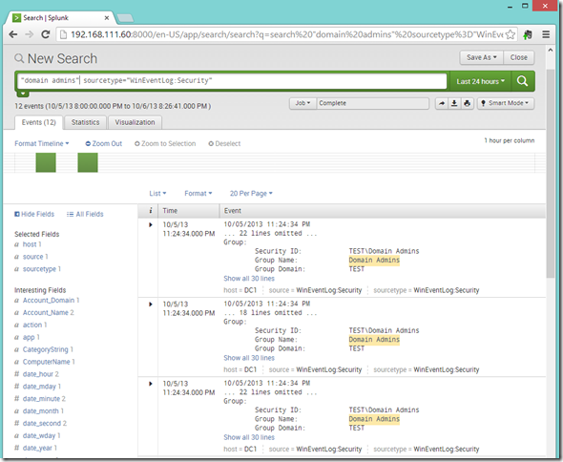563x462 pixels.
Task: Click Show all 30 lines in third event
Action: click(249, 437)
